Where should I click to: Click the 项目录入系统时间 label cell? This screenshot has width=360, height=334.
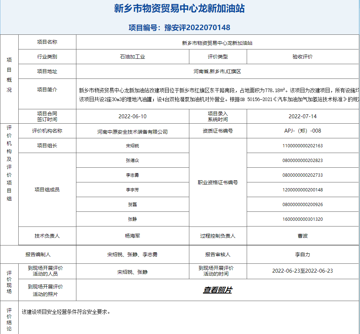218,116
